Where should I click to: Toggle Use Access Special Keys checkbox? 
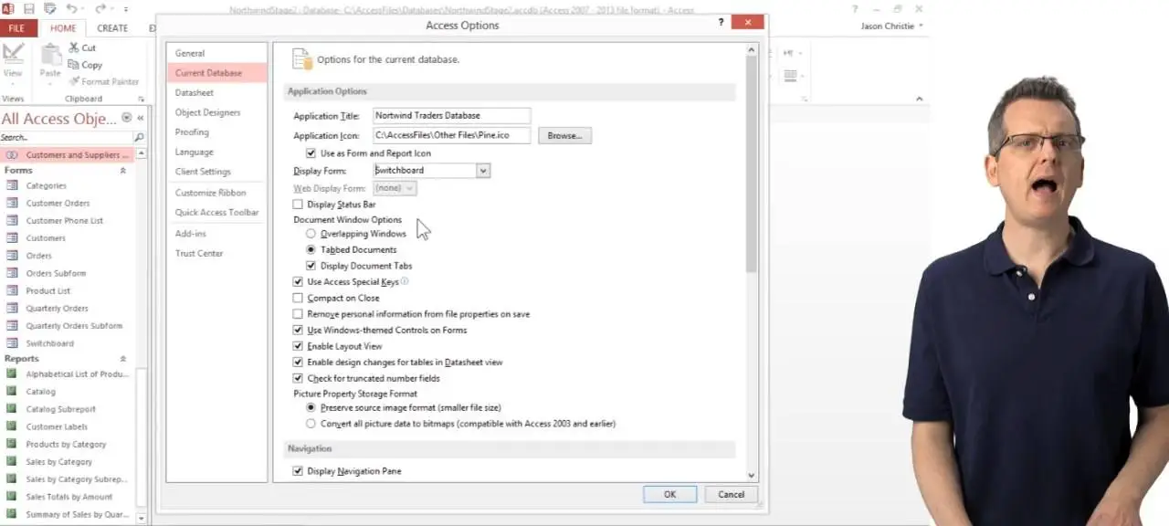pos(298,282)
